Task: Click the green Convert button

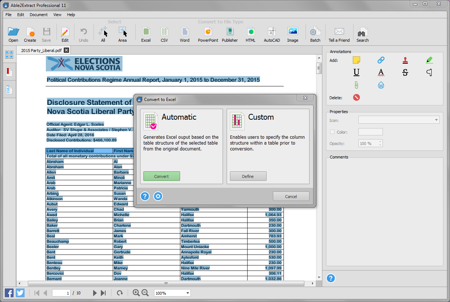Action: point(162,176)
